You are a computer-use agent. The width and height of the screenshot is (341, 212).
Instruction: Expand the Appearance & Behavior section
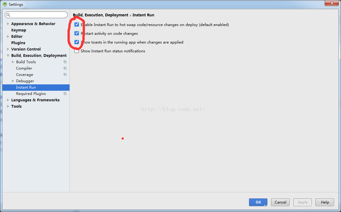pos(8,24)
